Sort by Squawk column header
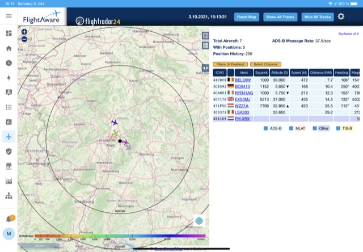The image size is (363, 252). (x=261, y=73)
